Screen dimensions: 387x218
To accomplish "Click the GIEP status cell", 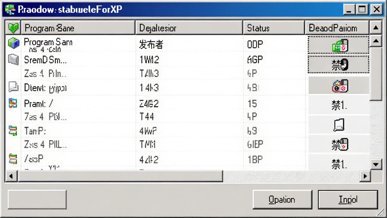I will tap(255, 144).
